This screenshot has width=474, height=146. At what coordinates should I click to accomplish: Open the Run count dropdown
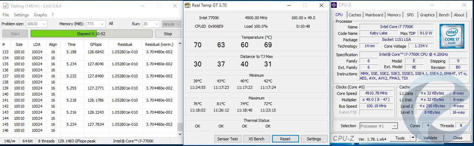[156, 24]
